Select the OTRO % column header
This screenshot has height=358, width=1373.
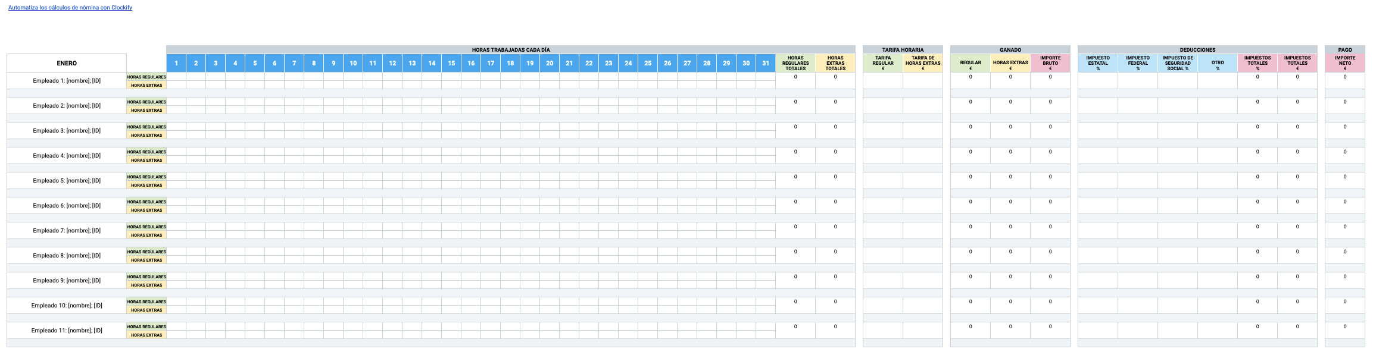1218,63
